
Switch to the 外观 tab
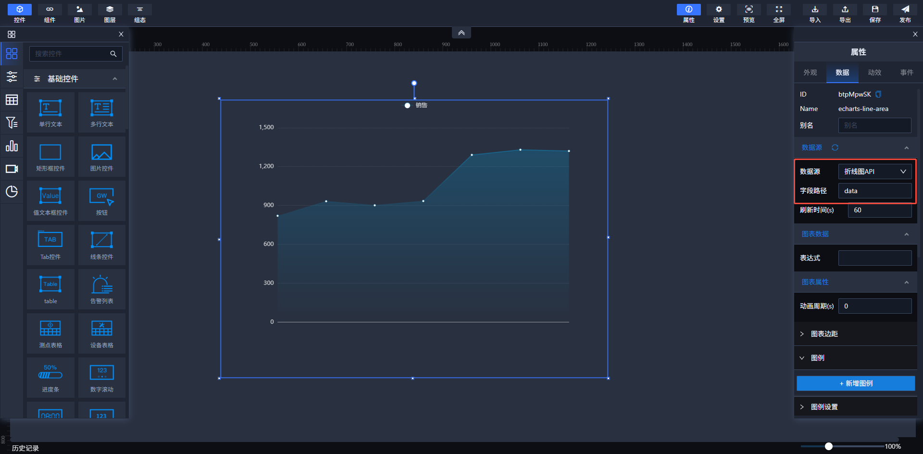(810, 73)
